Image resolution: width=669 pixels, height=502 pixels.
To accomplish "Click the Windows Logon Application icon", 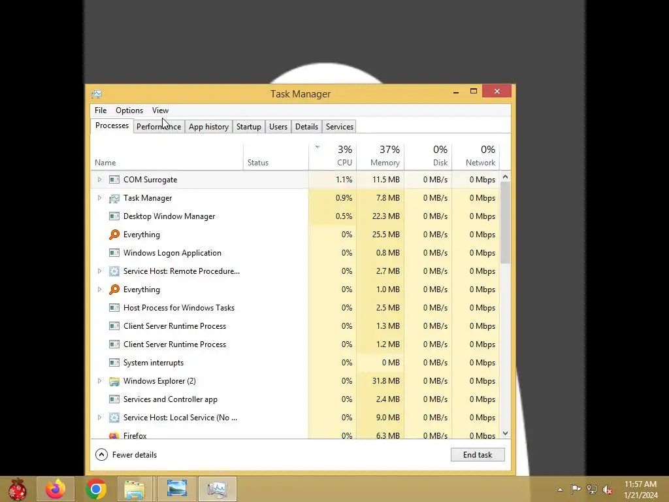I will pos(114,253).
